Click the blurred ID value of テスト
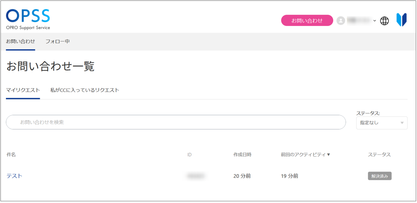 [196, 176]
